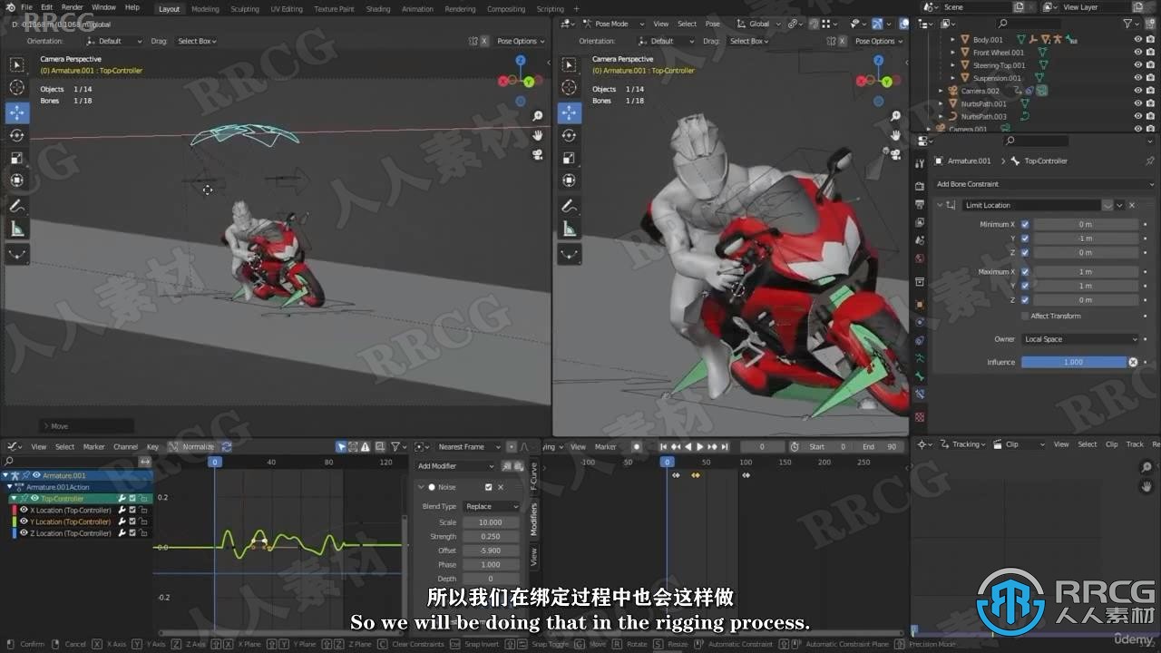
Task: Select the Select Box tool in right viewport toolbar
Action: point(569,65)
